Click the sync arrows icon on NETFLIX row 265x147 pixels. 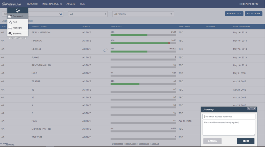click(105, 50)
